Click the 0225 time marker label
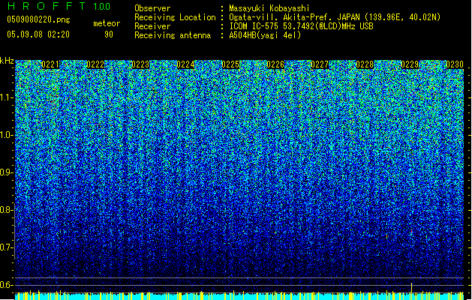This screenshot has height=300, width=472. (x=230, y=64)
